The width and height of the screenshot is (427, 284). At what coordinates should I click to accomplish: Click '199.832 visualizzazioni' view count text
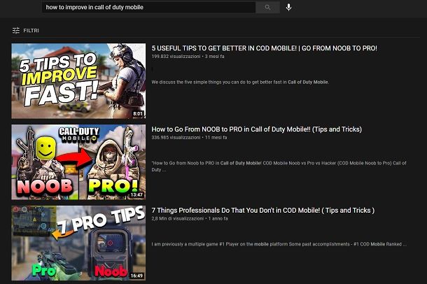(176, 56)
